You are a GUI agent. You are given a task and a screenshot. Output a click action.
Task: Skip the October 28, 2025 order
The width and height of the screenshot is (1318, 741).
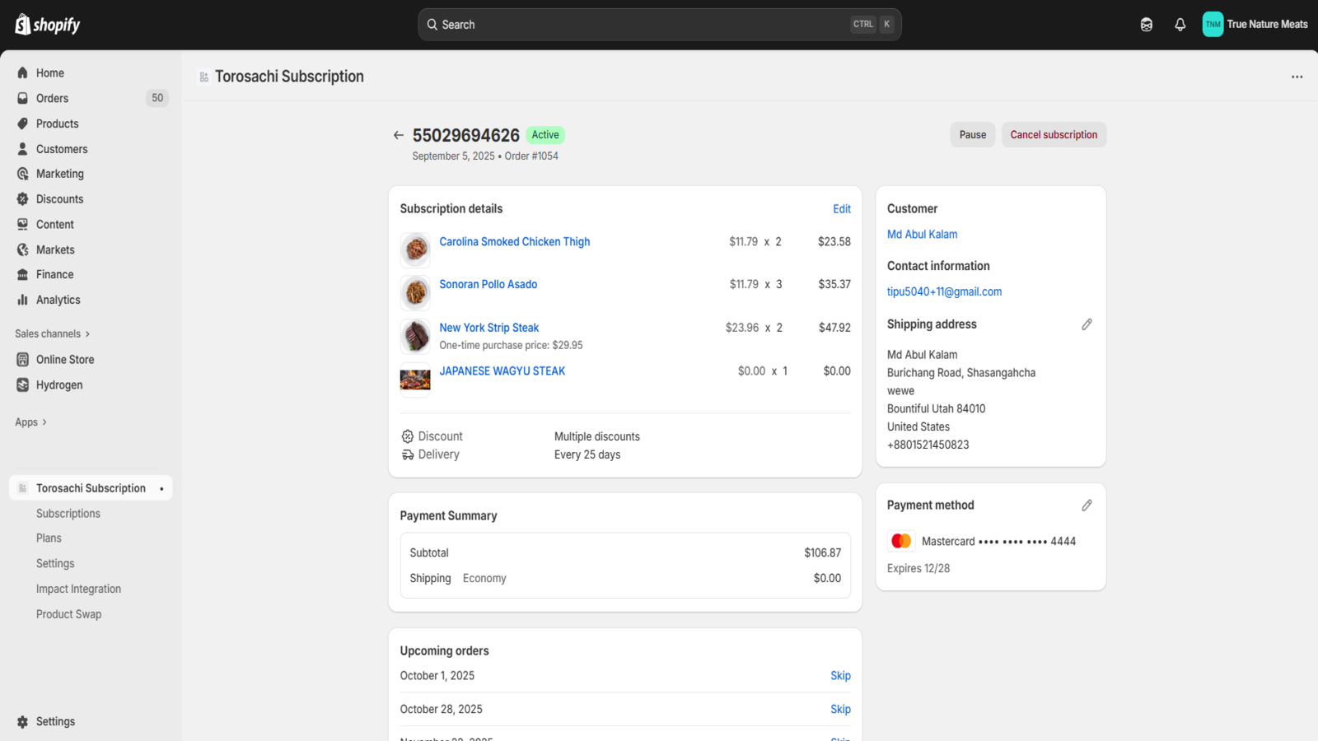point(840,710)
